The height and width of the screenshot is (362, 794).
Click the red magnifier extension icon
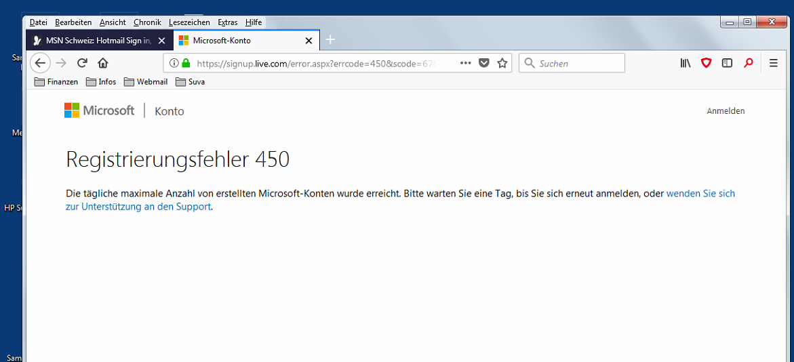click(749, 63)
